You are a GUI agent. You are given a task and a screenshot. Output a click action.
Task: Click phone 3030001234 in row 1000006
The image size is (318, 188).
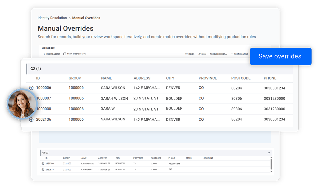pyautogui.click(x=275, y=88)
